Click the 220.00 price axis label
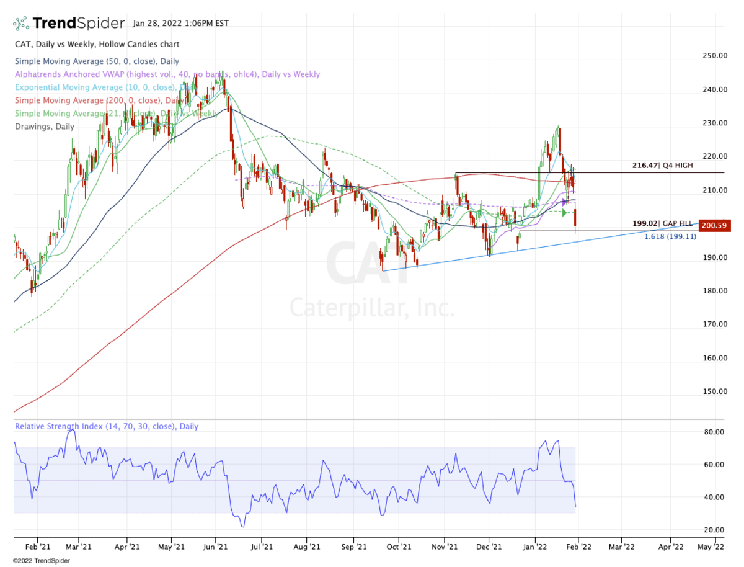Image resolution: width=744 pixels, height=567 pixels. click(715, 156)
